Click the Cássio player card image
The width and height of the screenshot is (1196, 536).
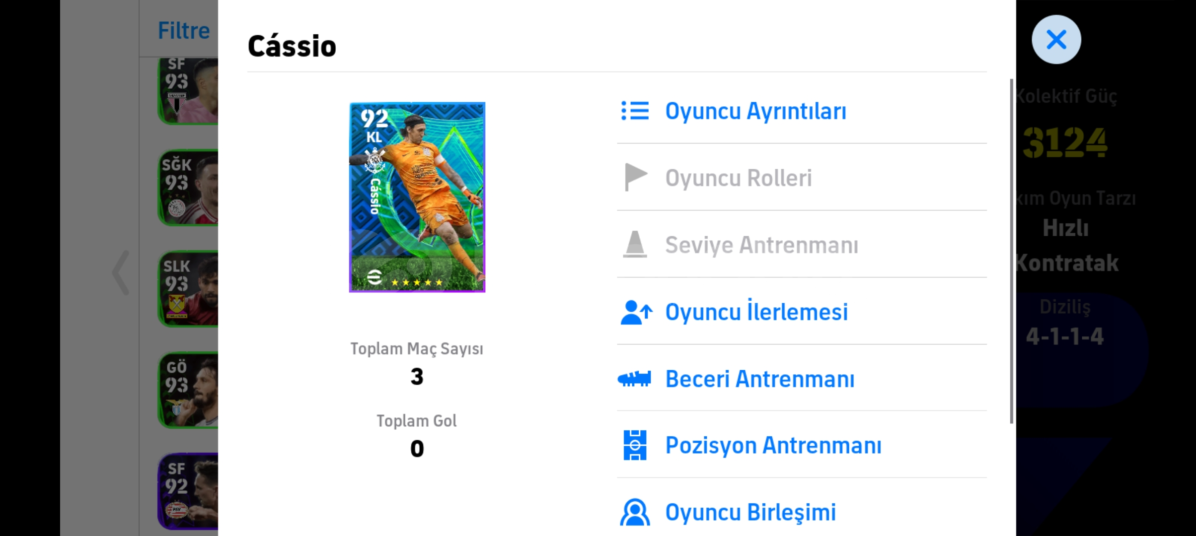pyautogui.click(x=417, y=197)
